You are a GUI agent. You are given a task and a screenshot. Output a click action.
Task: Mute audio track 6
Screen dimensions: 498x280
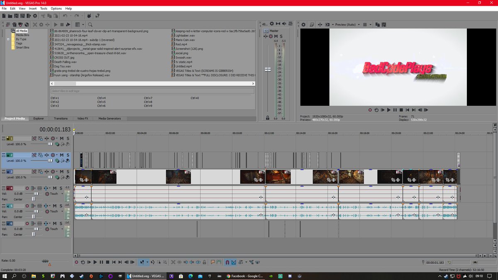click(54, 223)
